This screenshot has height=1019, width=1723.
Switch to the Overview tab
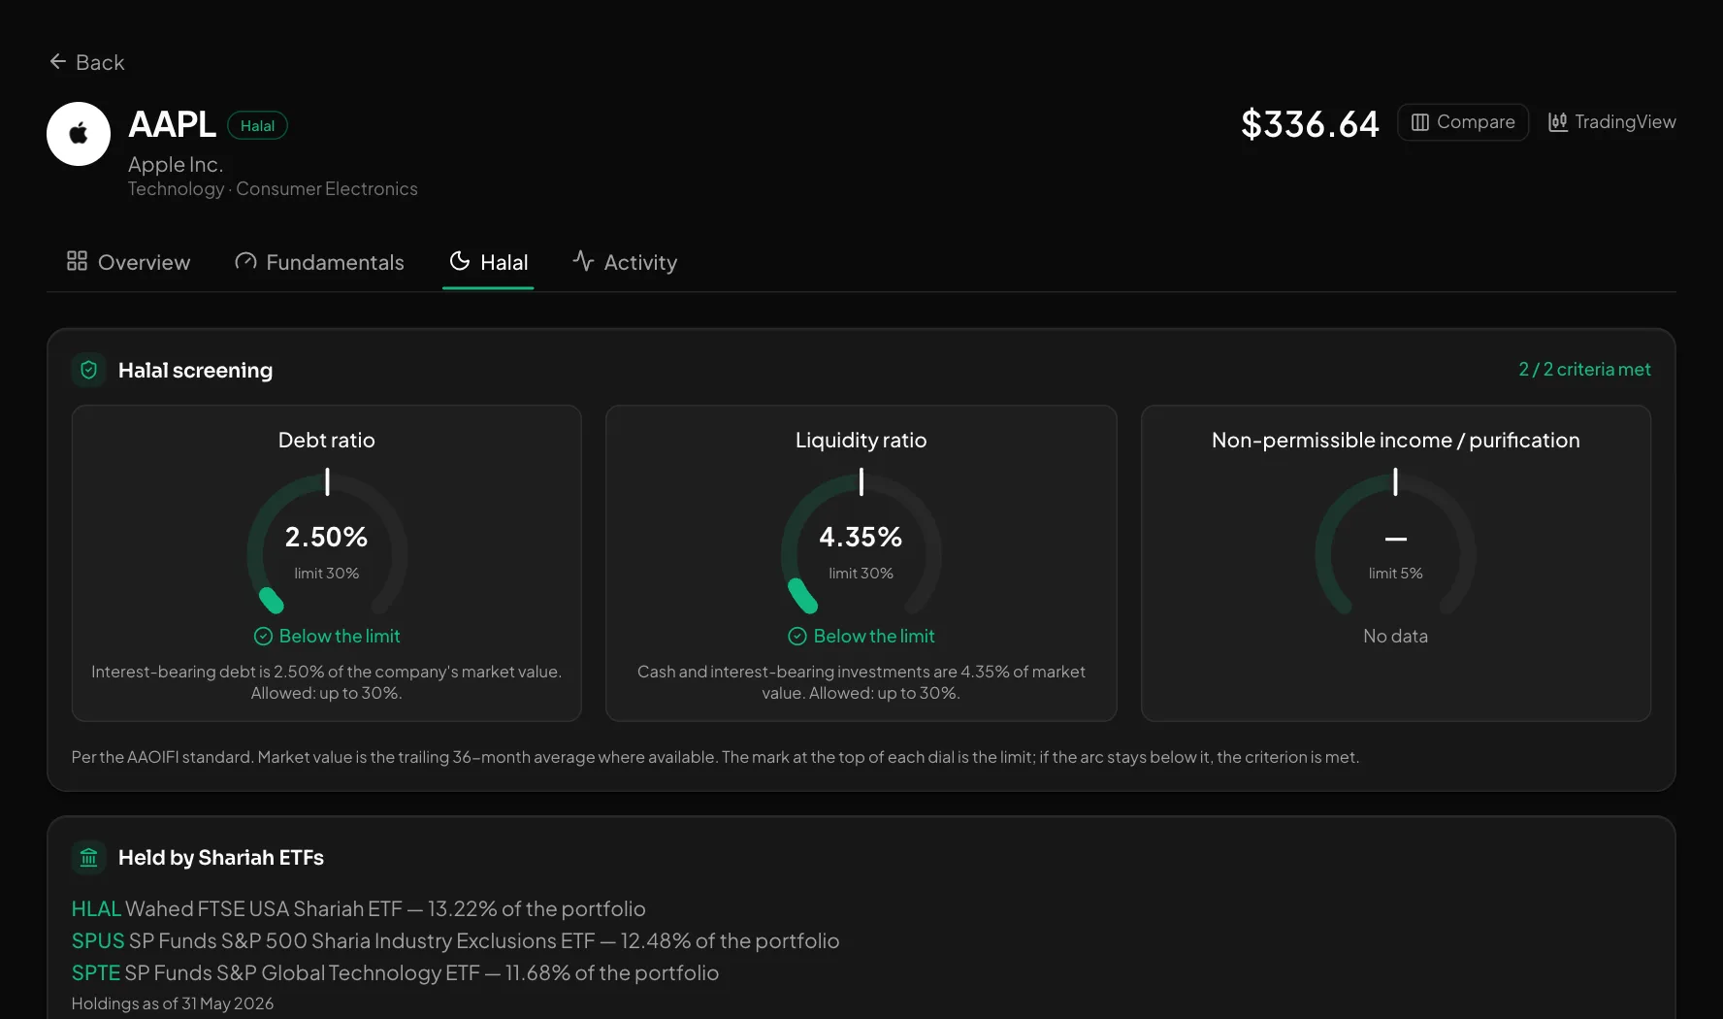click(129, 262)
